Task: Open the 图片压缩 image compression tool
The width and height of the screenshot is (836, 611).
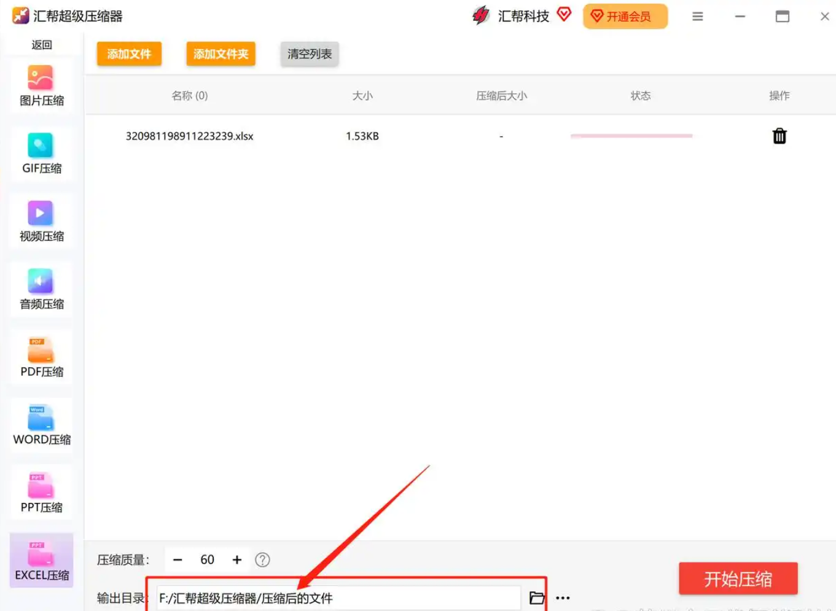Action: pos(41,87)
